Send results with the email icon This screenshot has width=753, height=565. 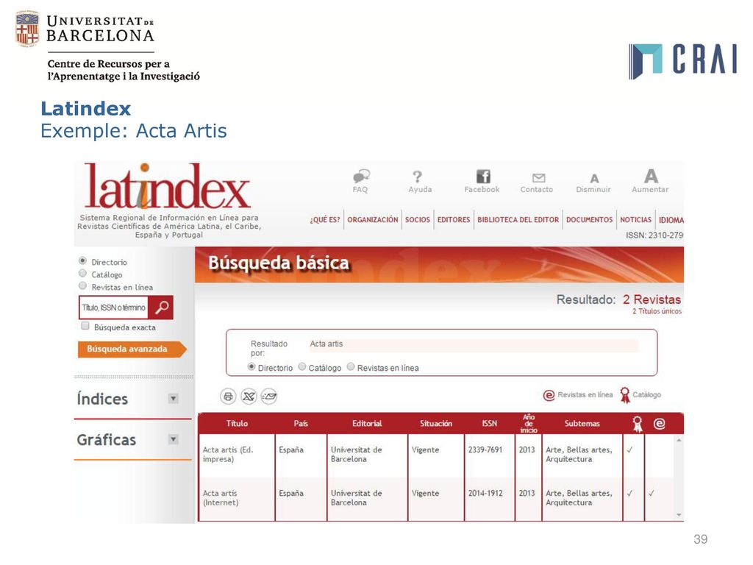tap(269, 397)
